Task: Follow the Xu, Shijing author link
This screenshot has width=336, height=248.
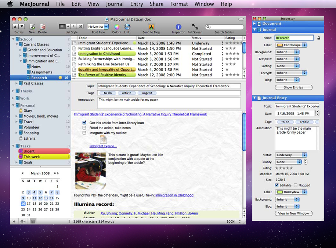Action: coord(109,213)
